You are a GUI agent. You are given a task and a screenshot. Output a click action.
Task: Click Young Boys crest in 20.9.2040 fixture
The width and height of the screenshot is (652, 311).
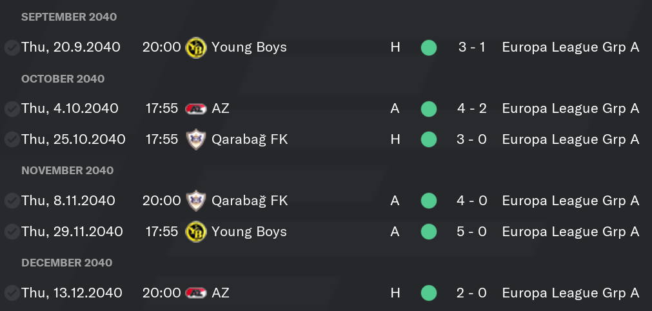tap(196, 47)
